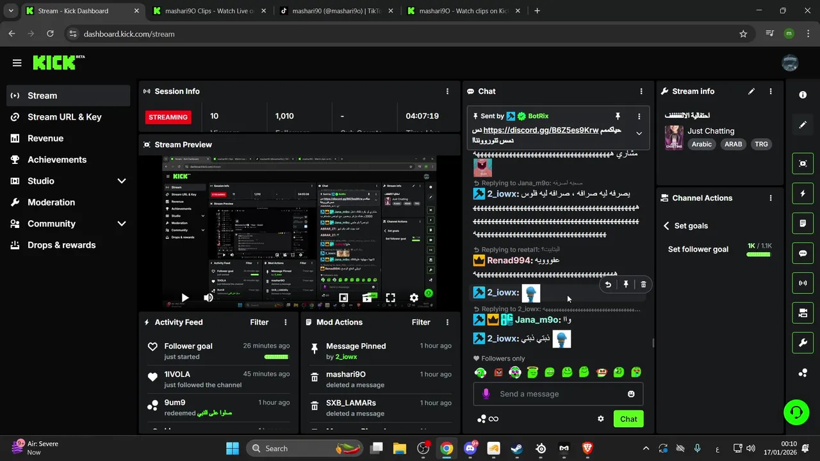Play the stream preview video
Screen dimensions: 820x461
tap(184, 298)
